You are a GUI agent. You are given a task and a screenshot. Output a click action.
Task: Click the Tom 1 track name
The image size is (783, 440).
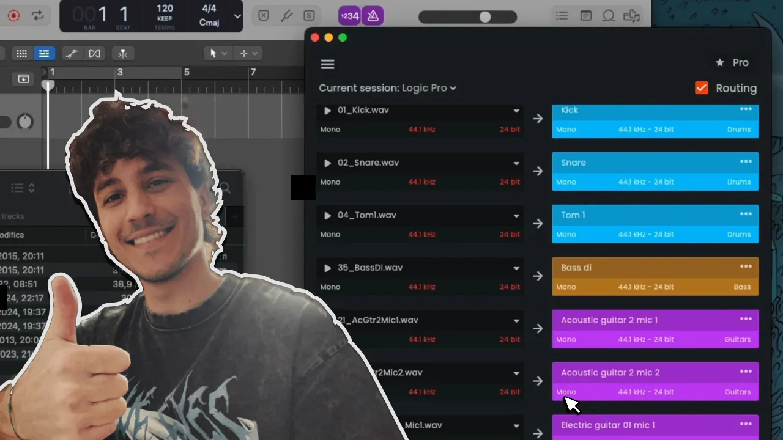[573, 215]
